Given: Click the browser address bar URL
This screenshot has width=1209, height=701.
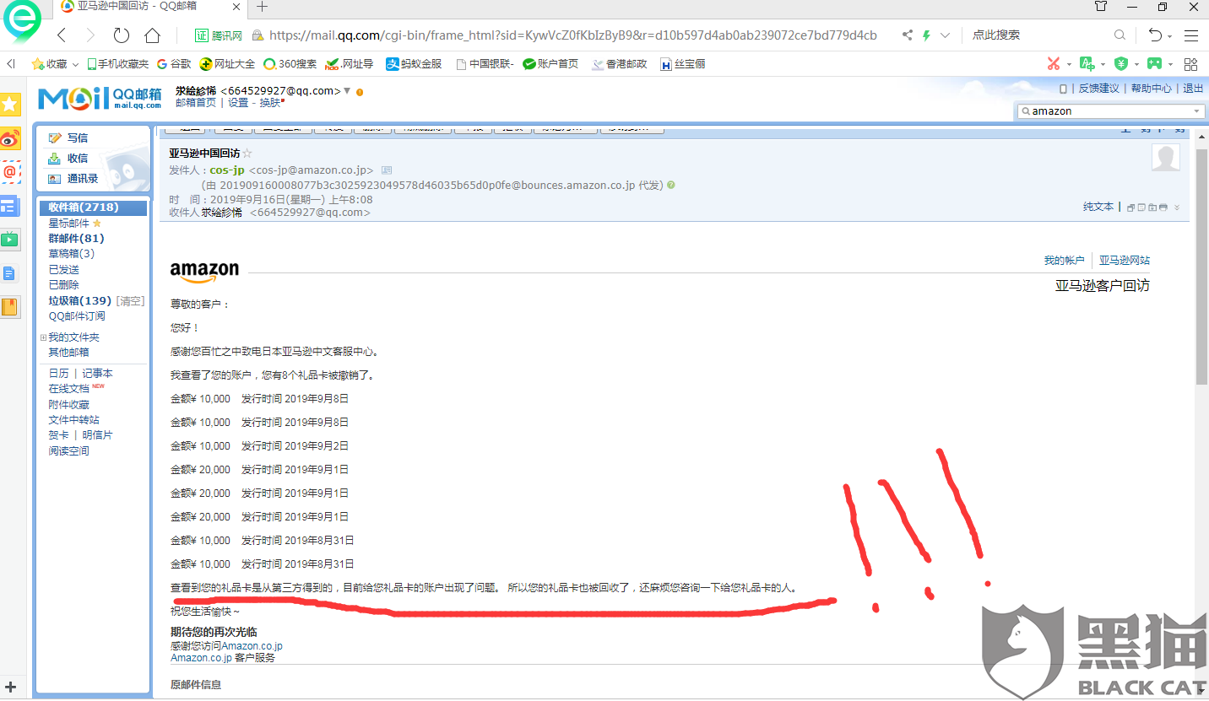Looking at the screenshot, I should [x=573, y=35].
